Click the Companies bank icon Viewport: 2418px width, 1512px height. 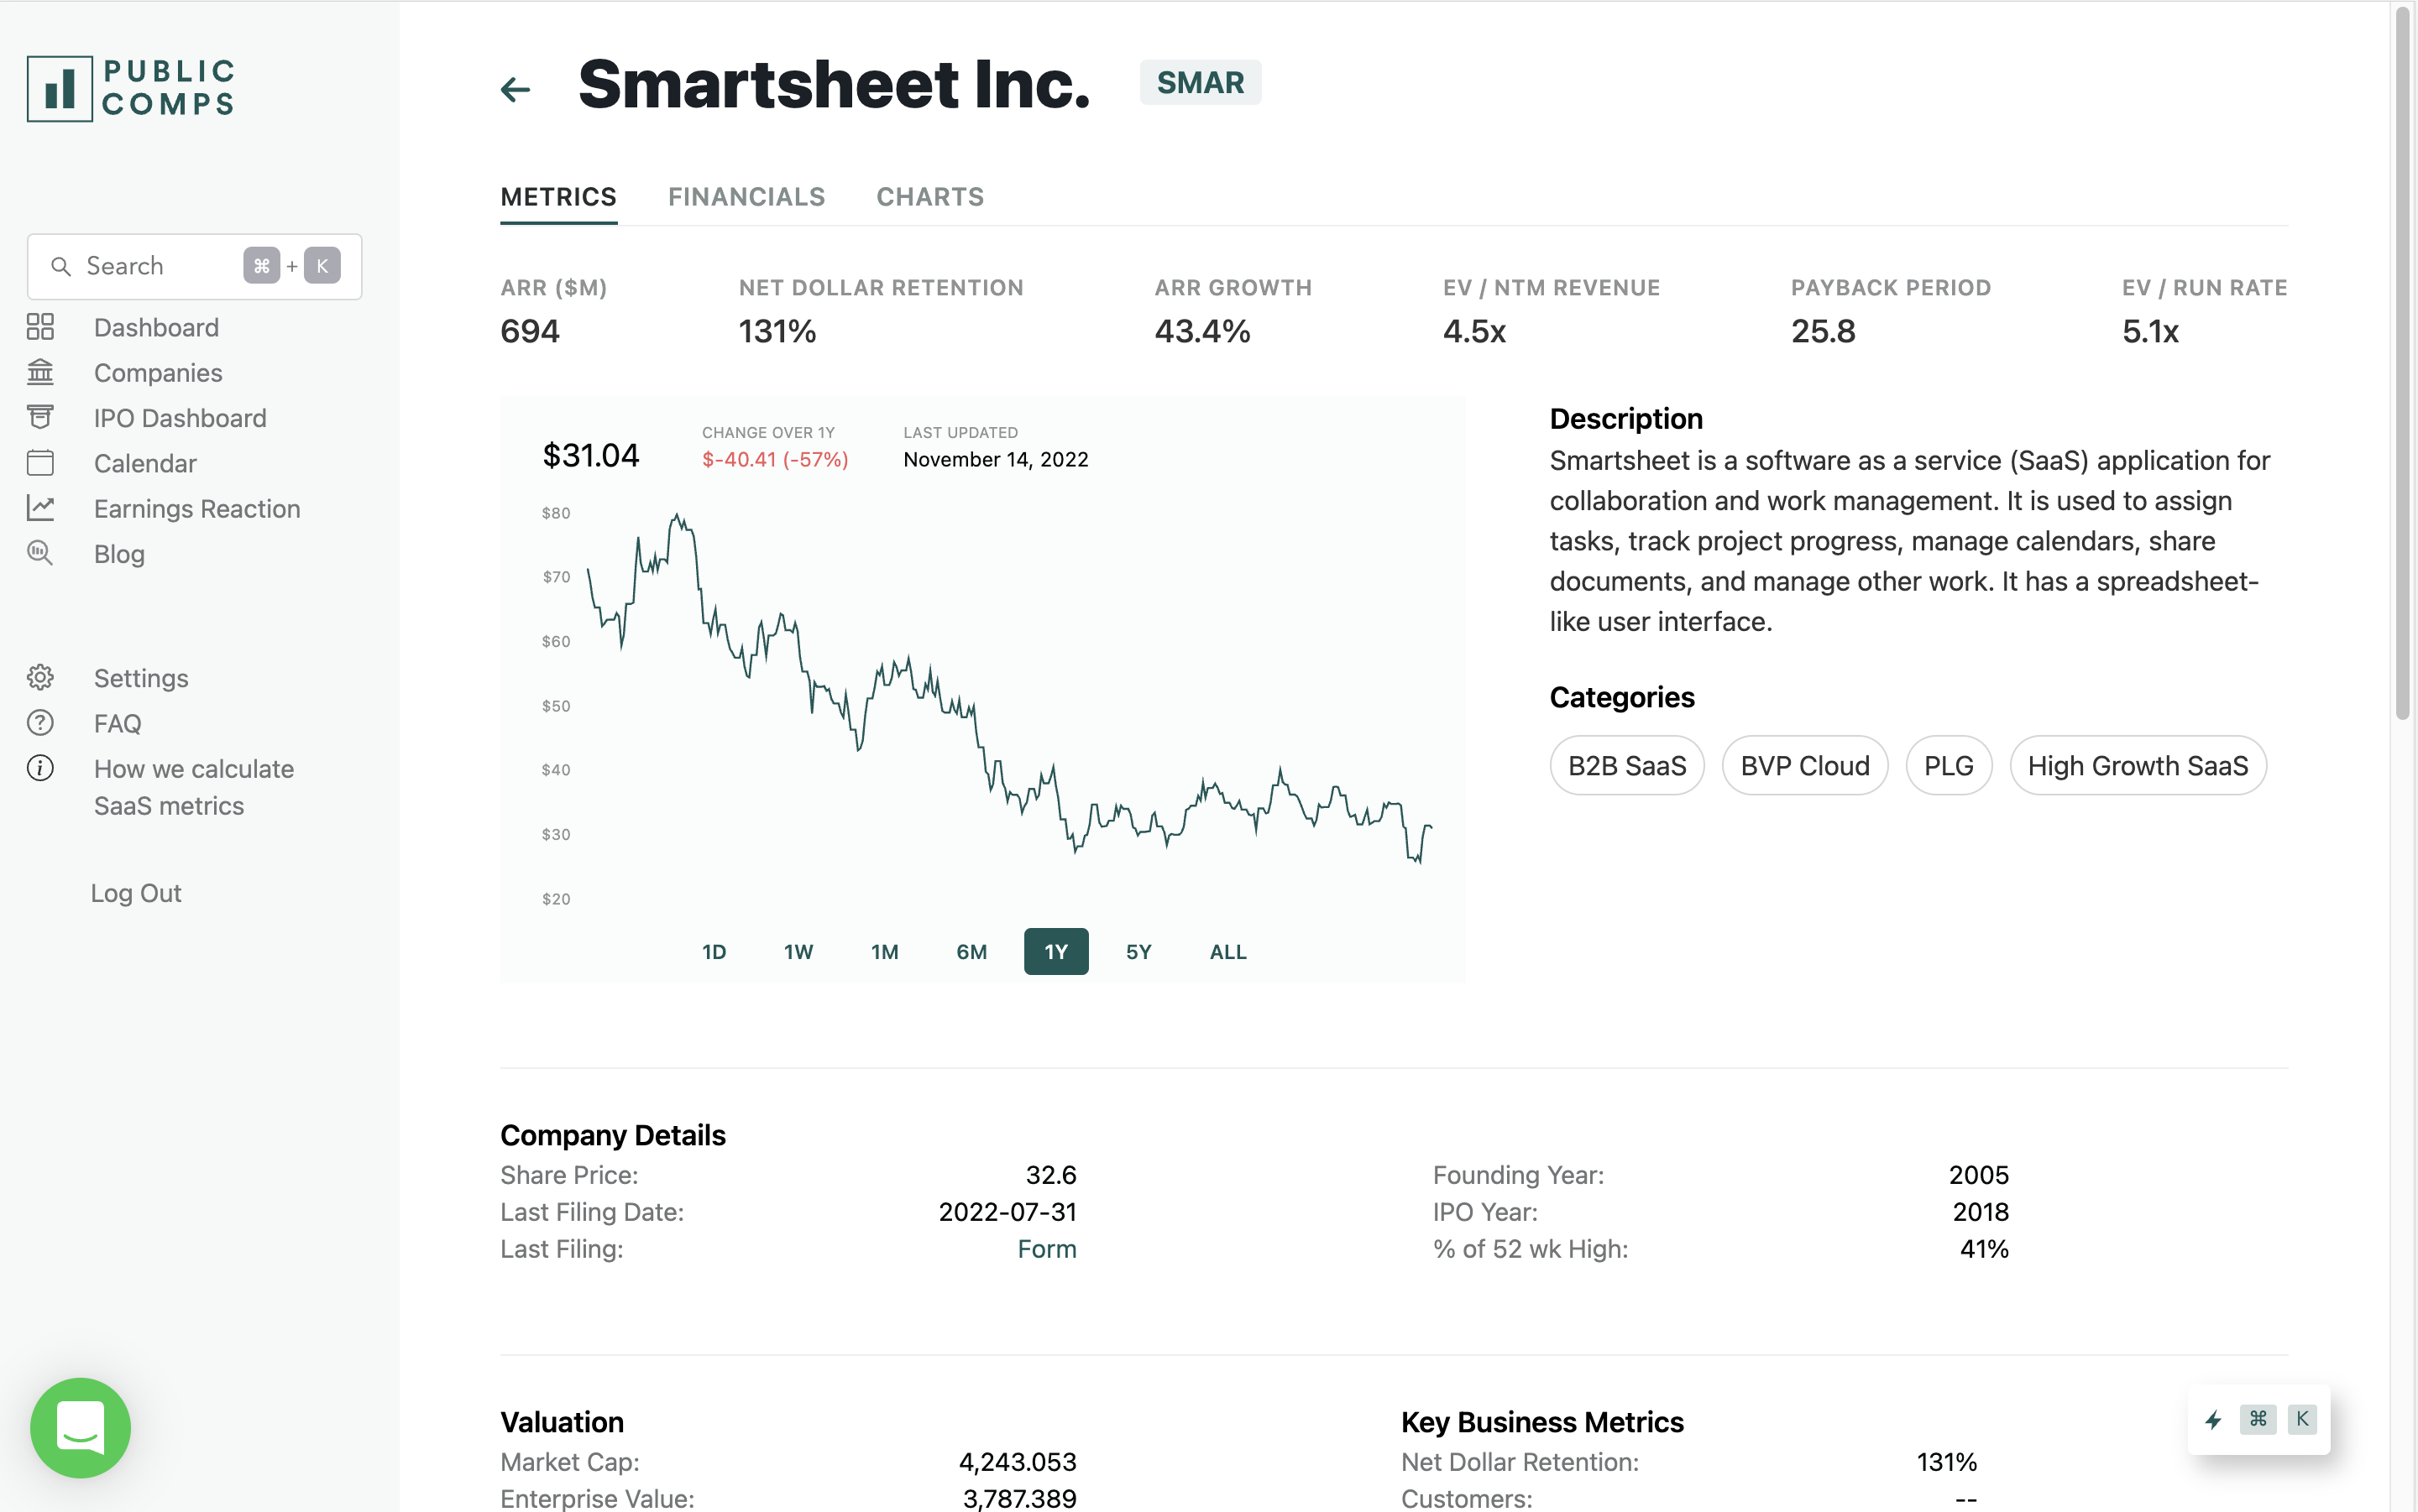coord(40,372)
